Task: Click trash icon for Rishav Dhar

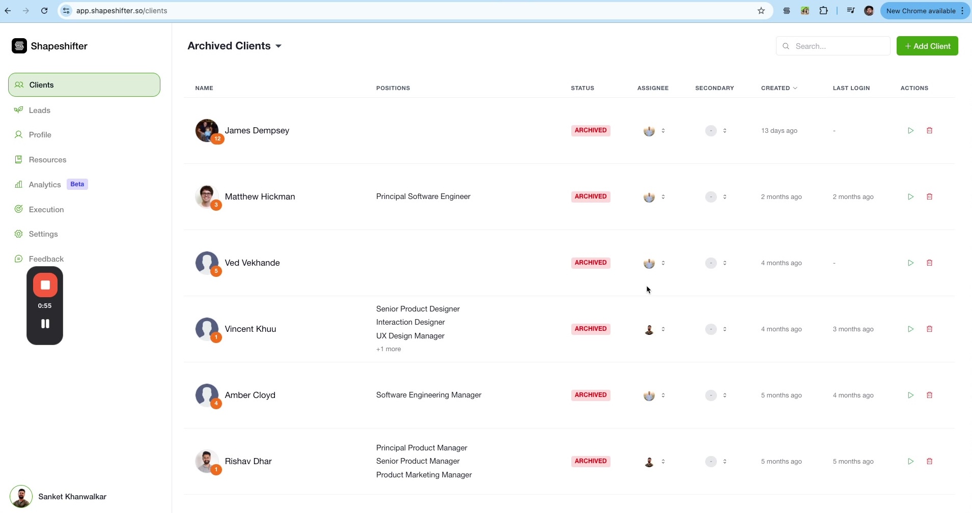Action: [929, 462]
